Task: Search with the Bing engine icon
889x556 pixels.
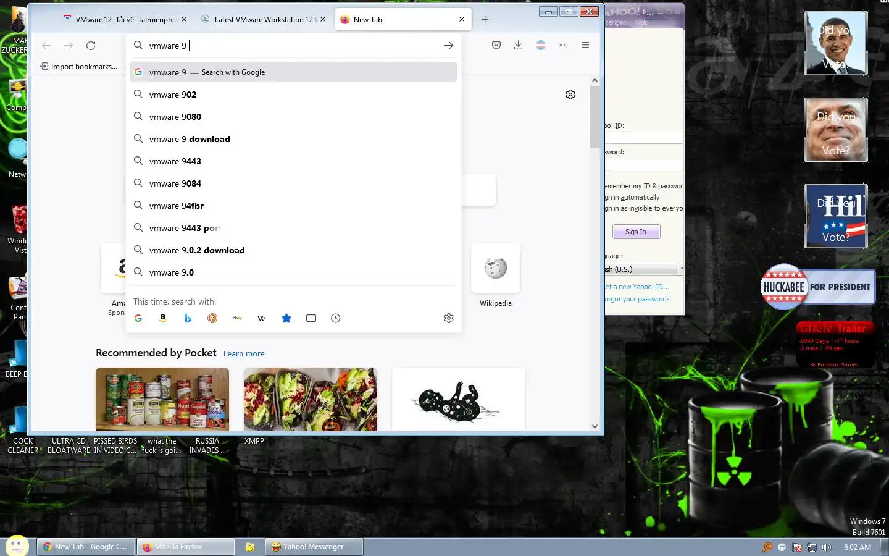Action: (188, 318)
